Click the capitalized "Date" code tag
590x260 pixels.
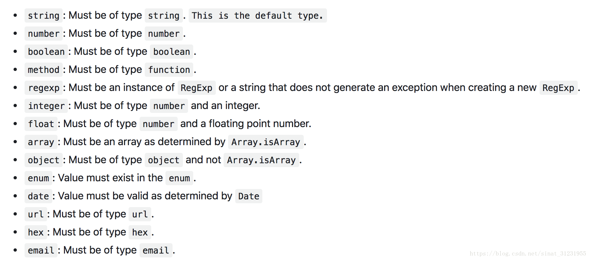click(x=248, y=196)
